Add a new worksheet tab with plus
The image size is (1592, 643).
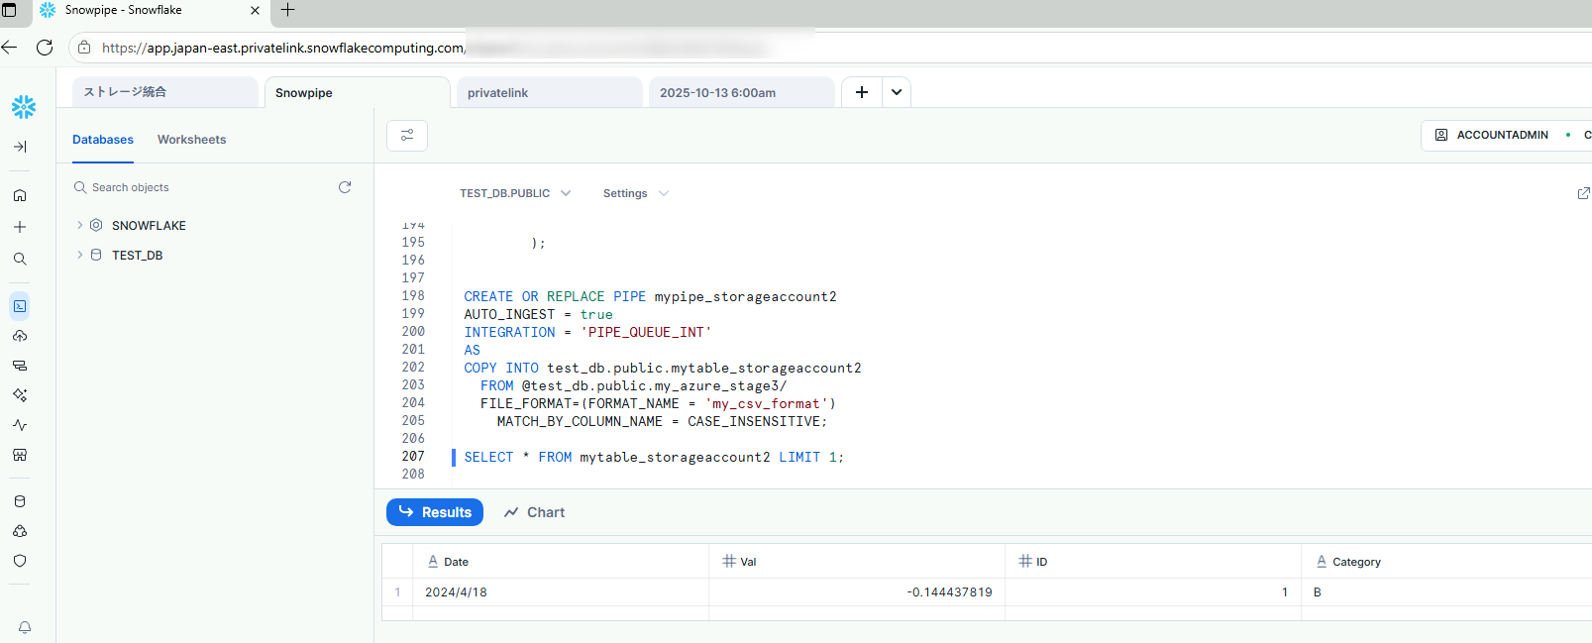(x=862, y=92)
